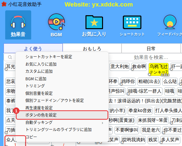Screen dimensions: 182x146
Task: Play the 来抓我呀~笨蛋 sound effect
Action: 153,120
